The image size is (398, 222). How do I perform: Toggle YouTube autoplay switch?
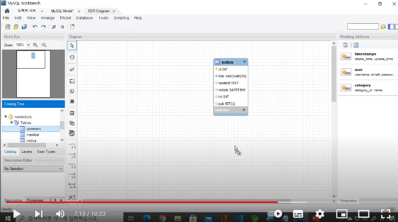(275, 214)
